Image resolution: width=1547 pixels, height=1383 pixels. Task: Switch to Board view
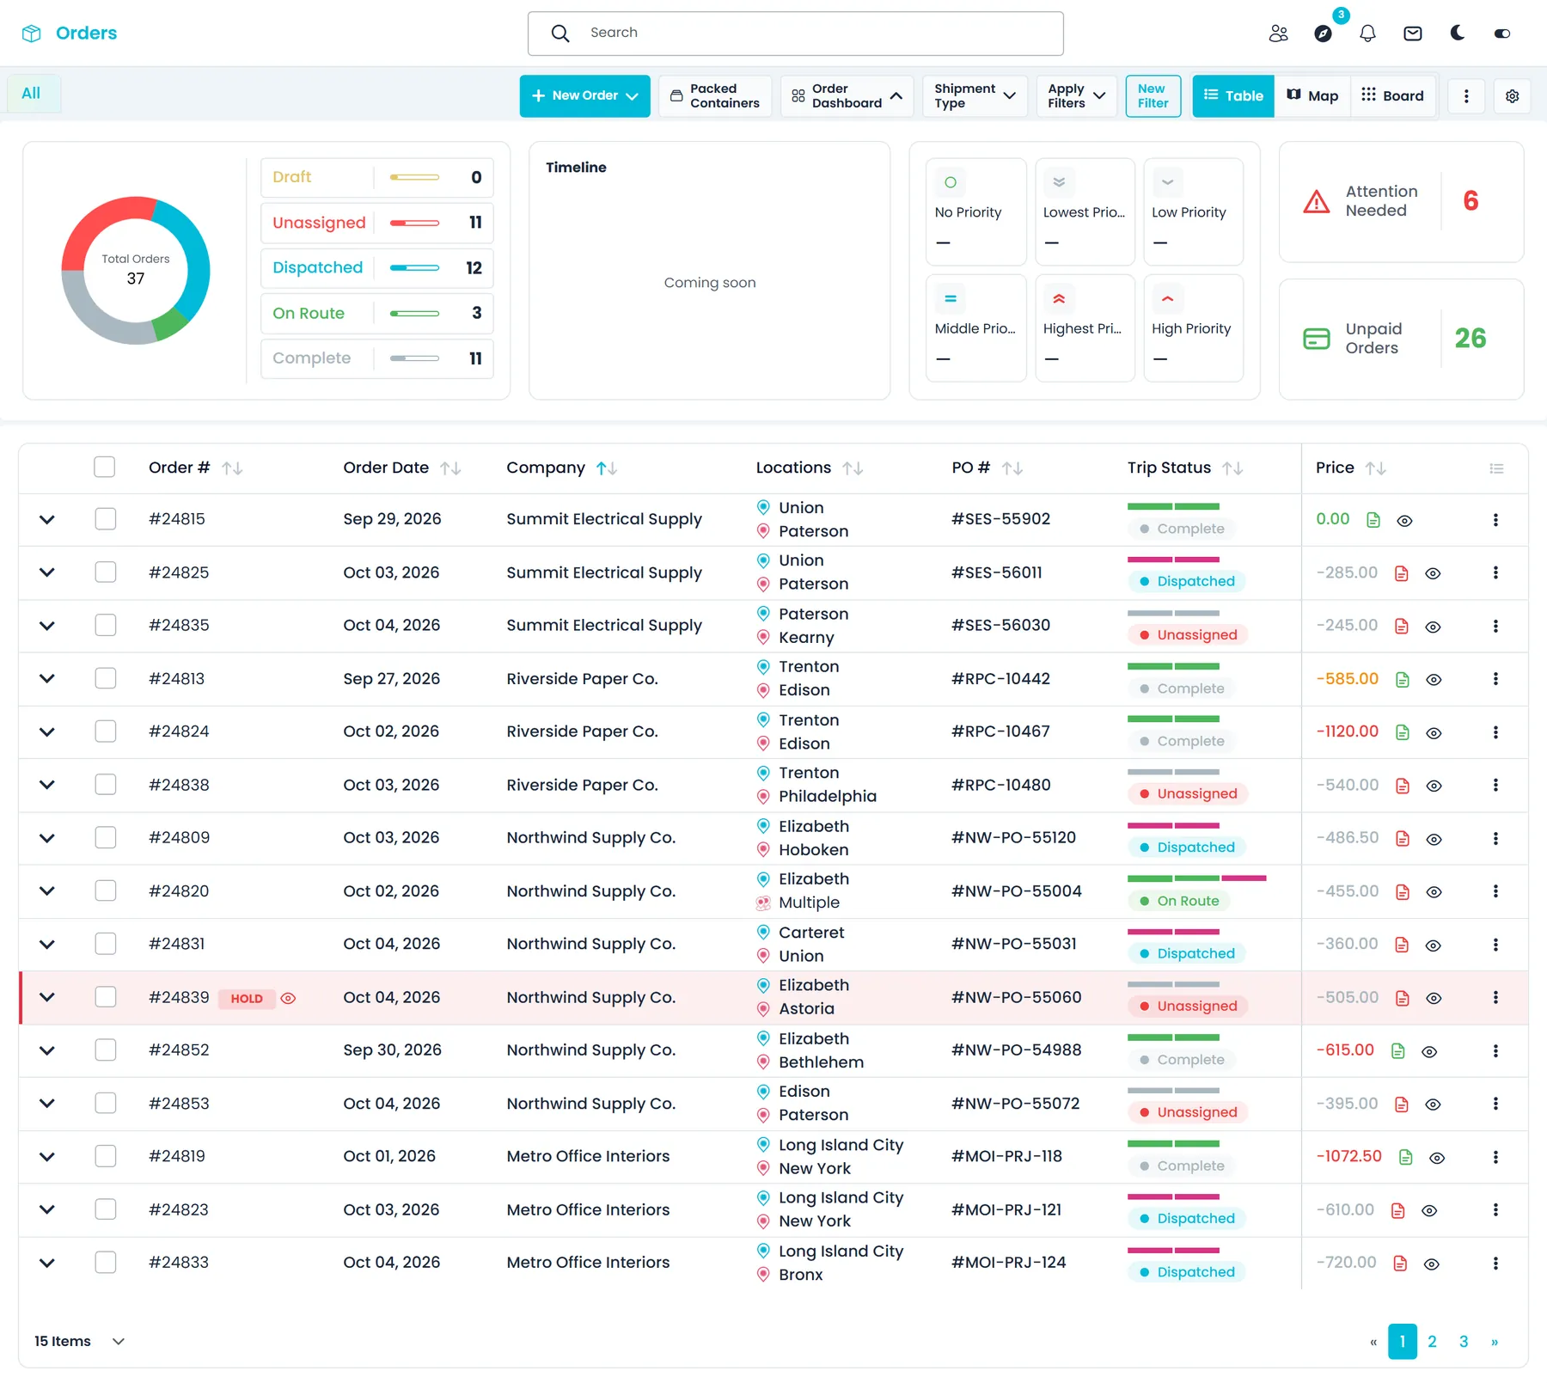(1393, 96)
